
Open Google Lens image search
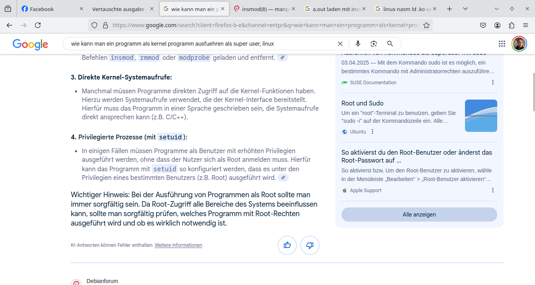pos(373,43)
